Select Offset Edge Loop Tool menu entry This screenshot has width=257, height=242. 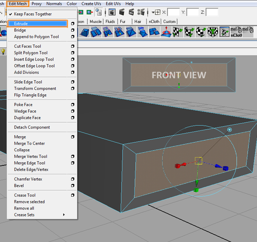point(34,66)
